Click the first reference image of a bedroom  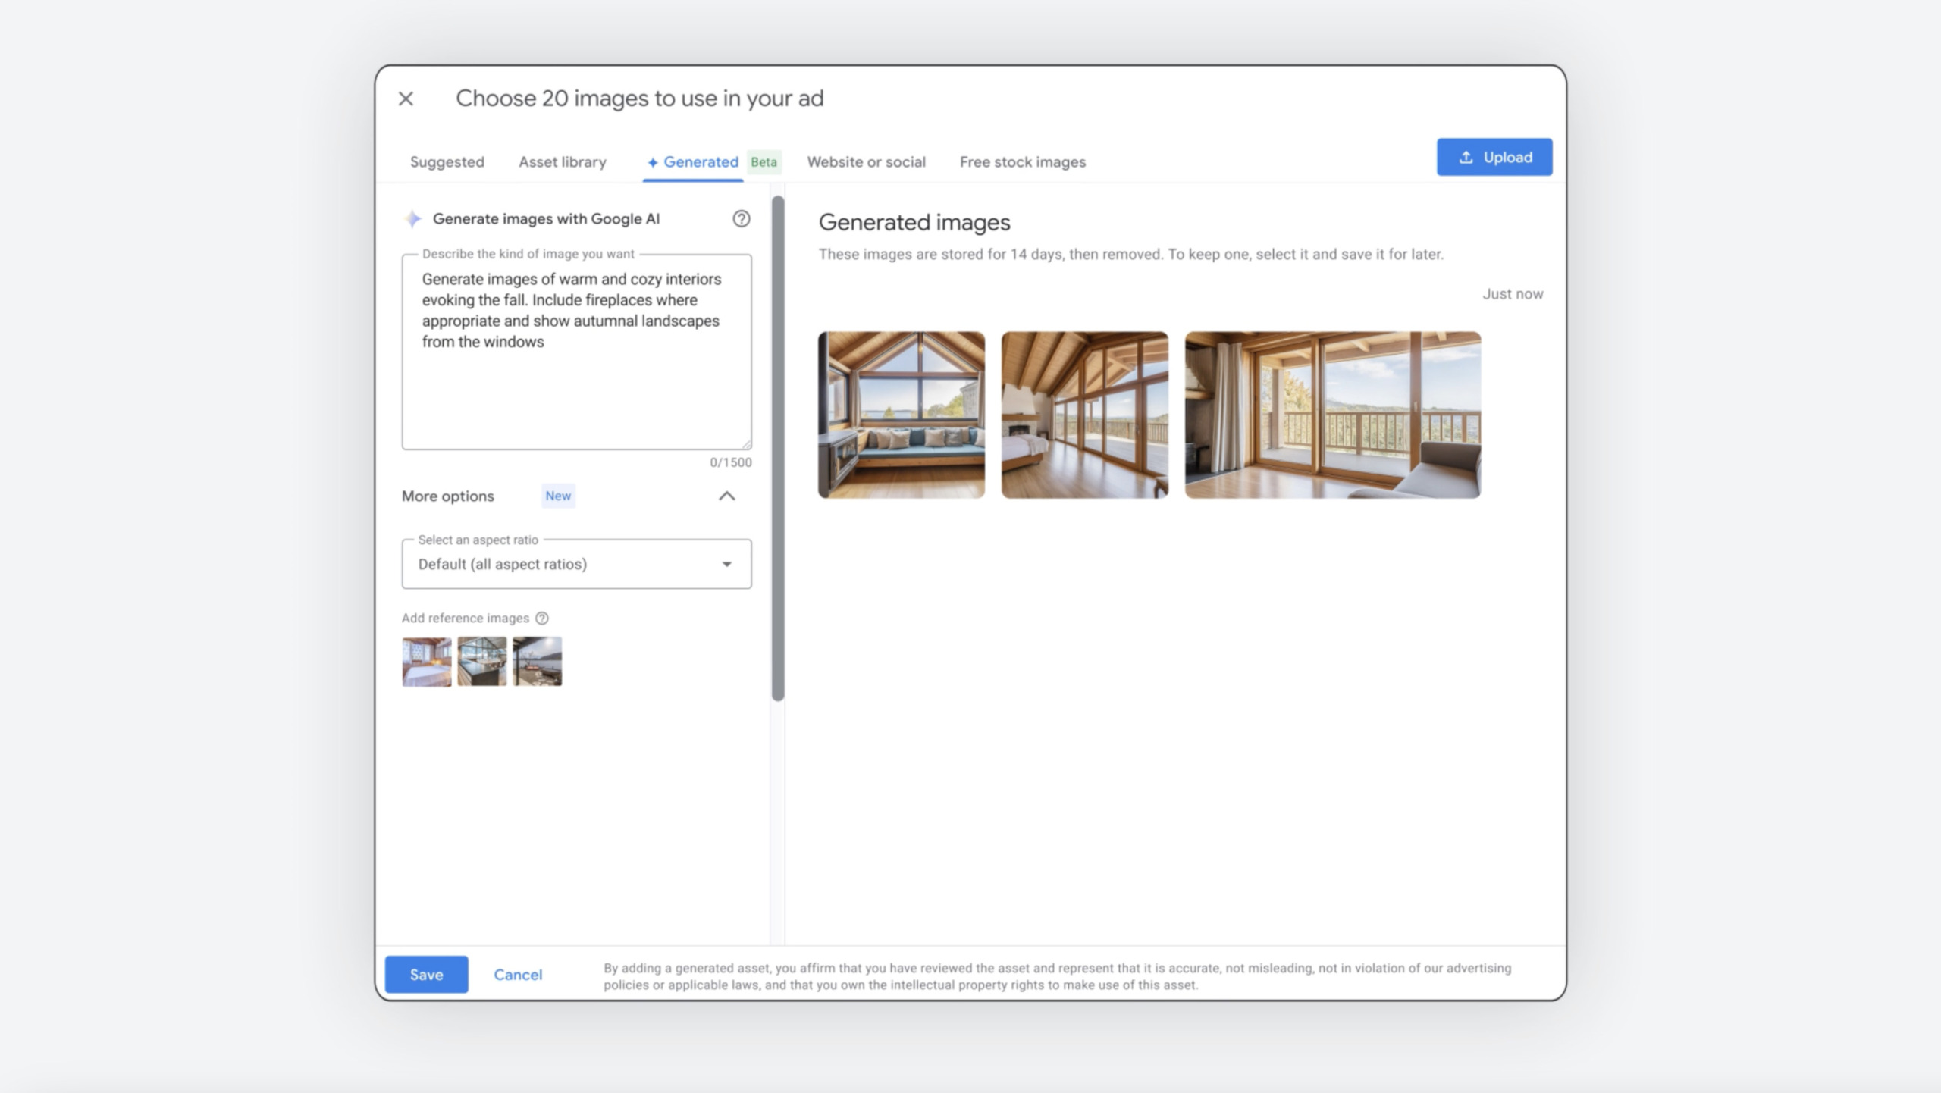(426, 661)
